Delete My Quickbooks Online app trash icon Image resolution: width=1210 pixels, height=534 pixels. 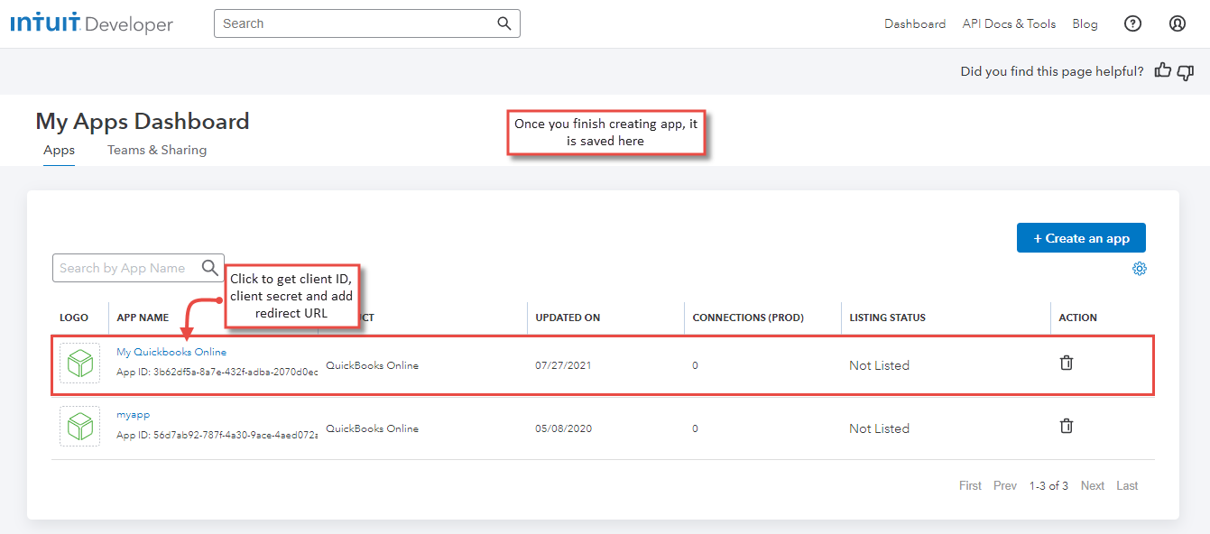pos(1067,363)
